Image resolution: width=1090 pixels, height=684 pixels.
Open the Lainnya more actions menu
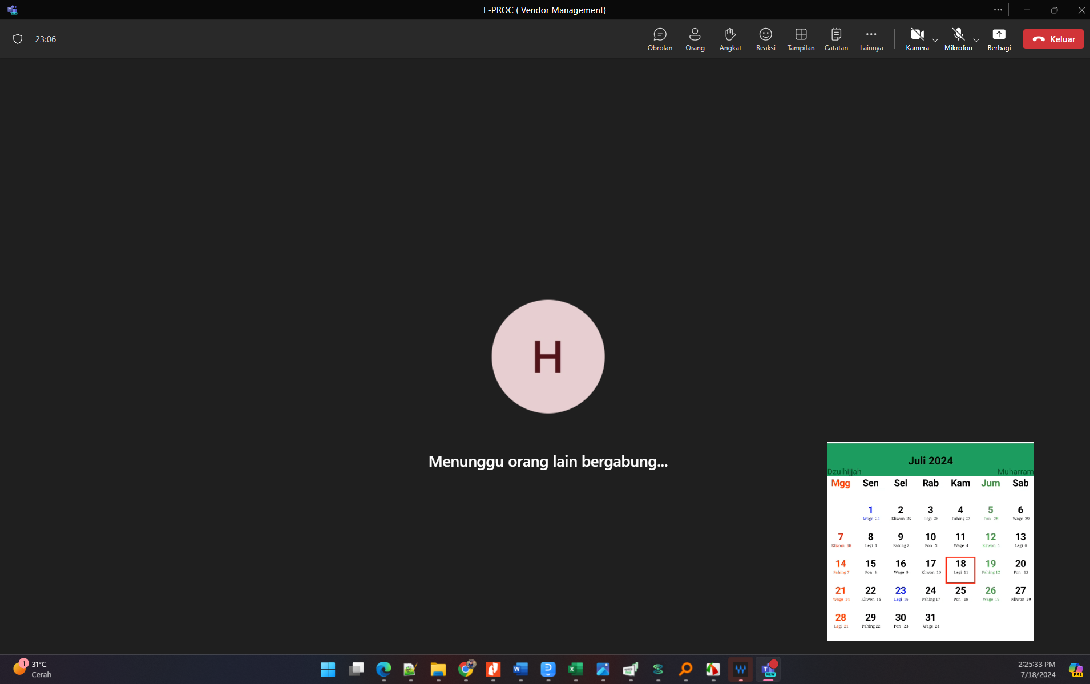coord(871,39)
